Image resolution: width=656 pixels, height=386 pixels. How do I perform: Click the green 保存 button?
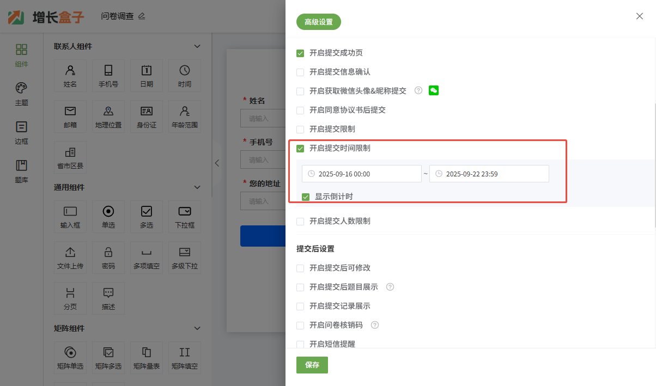click(x=312, y=365)
